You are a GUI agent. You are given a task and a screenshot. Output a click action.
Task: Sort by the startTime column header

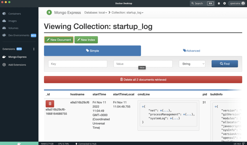click(99, 94)
